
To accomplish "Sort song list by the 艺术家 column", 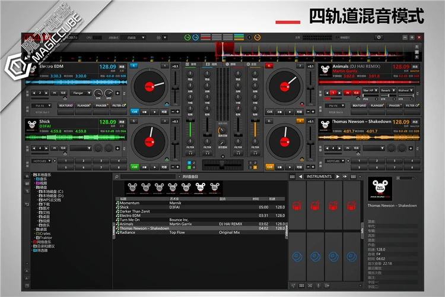I will (174, 199).
